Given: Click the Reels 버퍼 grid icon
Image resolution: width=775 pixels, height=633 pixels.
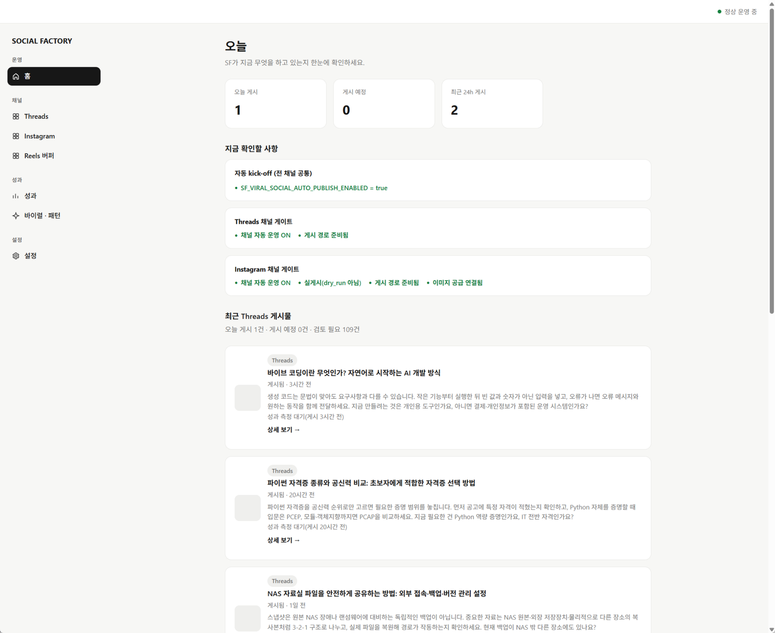Looking at the screenshot, I should (x=16, y=156).
